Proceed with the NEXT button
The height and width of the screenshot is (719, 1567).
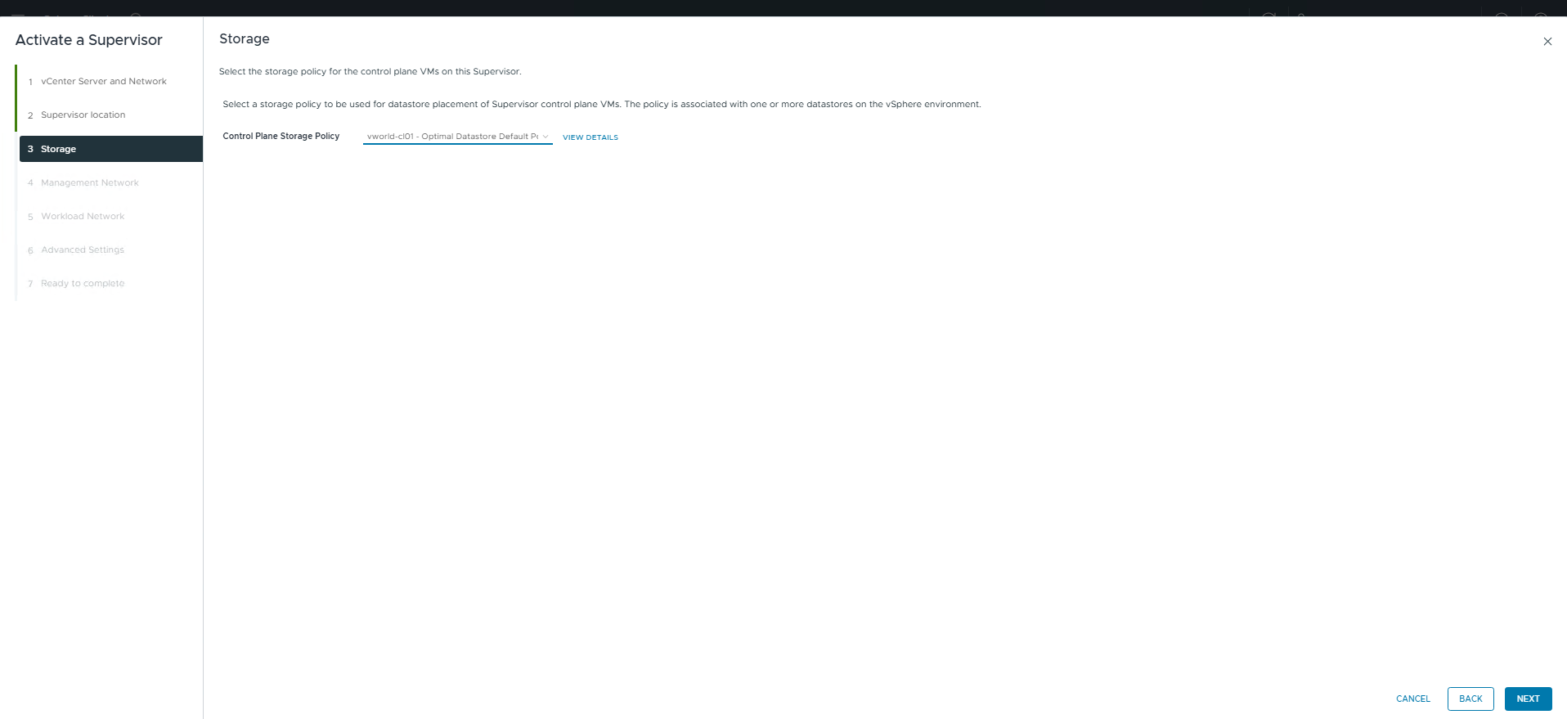point(1527,699)
